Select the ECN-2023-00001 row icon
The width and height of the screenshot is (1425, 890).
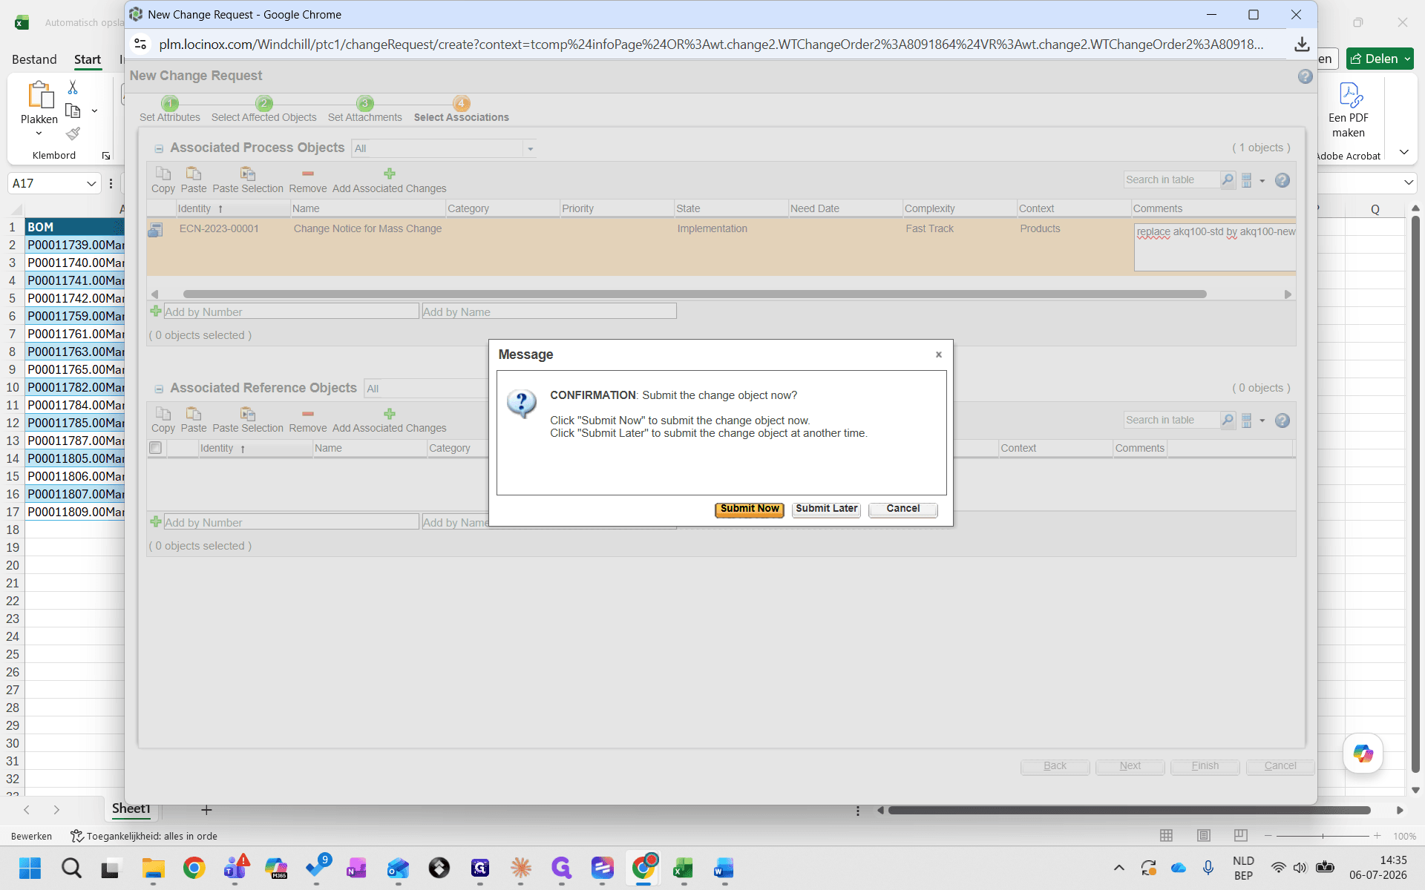[x=155, y=230]
